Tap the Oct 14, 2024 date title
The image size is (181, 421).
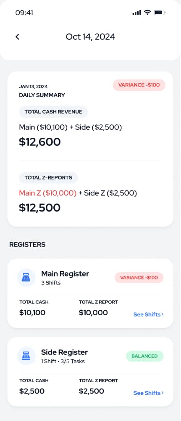[91, 37]
